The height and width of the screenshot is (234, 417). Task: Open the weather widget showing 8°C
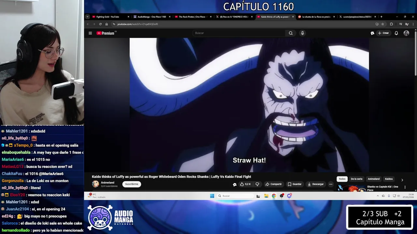point(96,196)
